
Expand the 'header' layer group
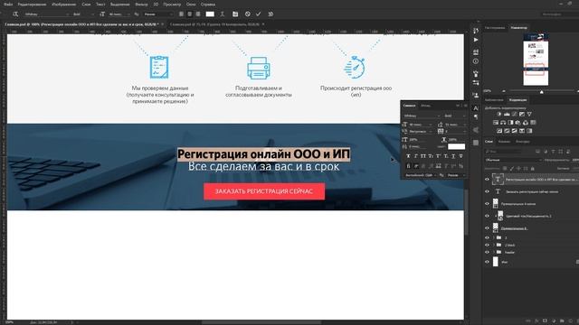(x=494, y=253)
